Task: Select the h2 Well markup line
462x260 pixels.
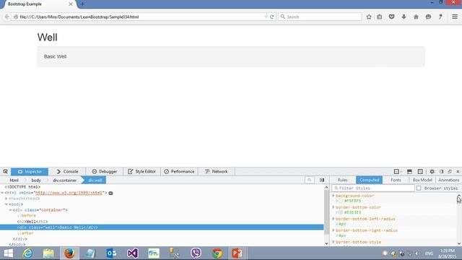Action: click(32, 222)
